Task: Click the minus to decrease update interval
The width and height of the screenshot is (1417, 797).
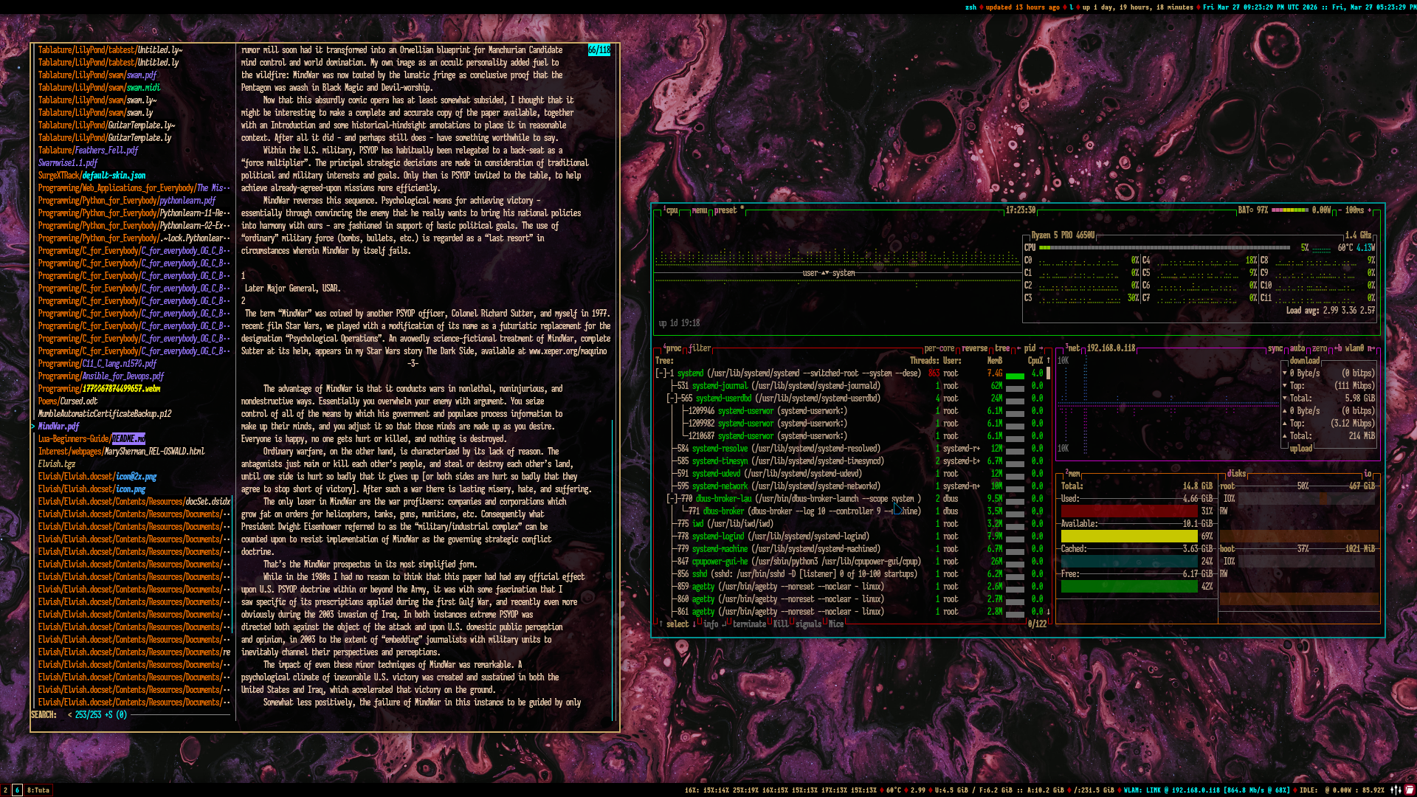Action: pyautogui.click(x=1338, y=210)
